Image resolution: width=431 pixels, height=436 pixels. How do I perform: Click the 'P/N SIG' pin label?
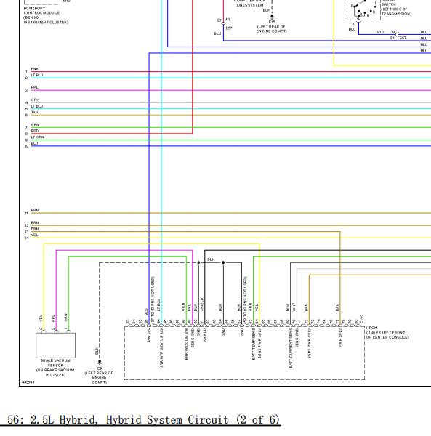coord(149,335)
